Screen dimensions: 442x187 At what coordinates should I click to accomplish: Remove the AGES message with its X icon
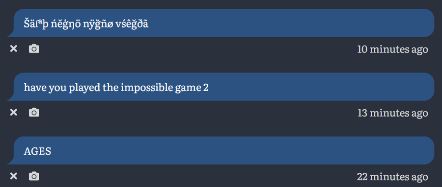14,176
